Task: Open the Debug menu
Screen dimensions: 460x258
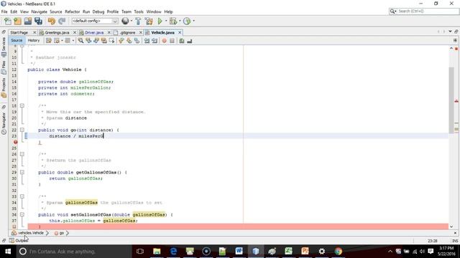Action: 98,11
